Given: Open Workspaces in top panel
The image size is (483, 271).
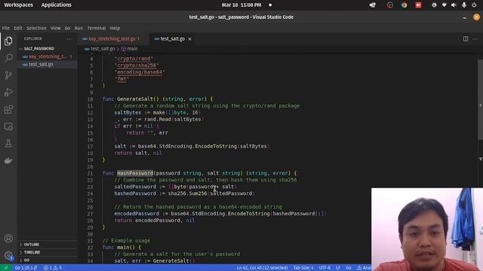Looking at the screenshot, I should click(18, 5).
